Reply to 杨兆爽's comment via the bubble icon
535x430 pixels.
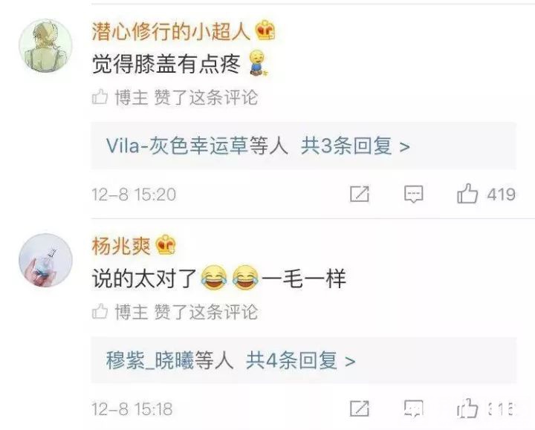click(414, 408)
